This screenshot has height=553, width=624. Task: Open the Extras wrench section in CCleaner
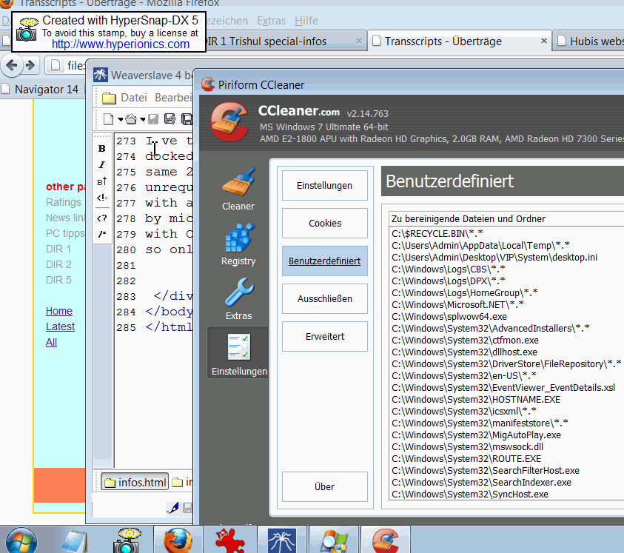[x=238, y=299]
